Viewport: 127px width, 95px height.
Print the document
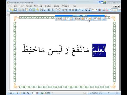point(19,10)
